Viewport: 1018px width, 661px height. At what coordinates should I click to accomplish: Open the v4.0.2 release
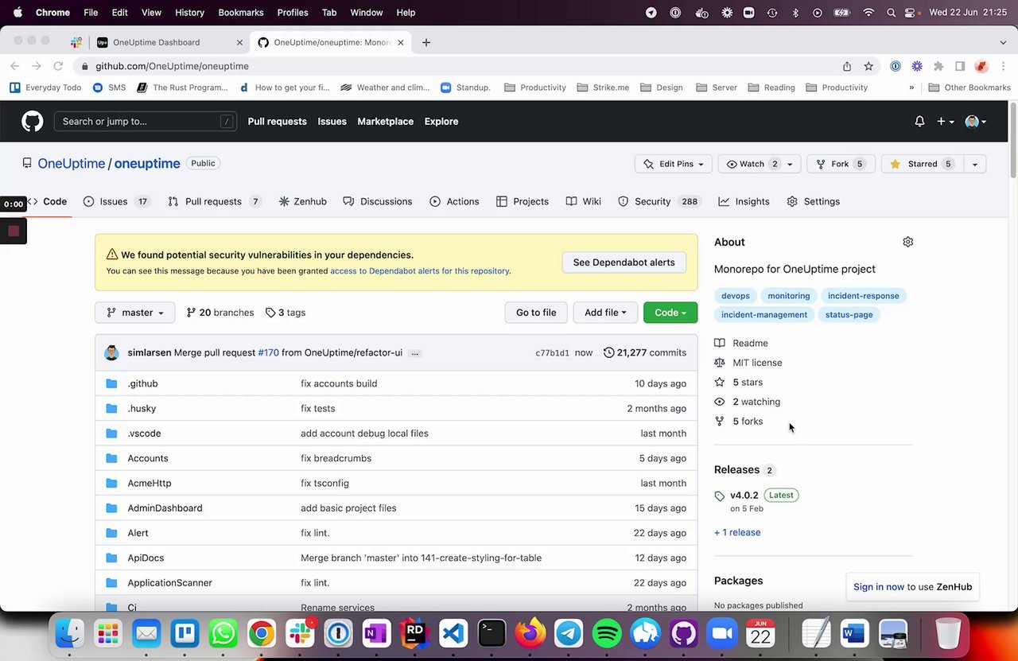pyautogui.click(x=744, y=495)
